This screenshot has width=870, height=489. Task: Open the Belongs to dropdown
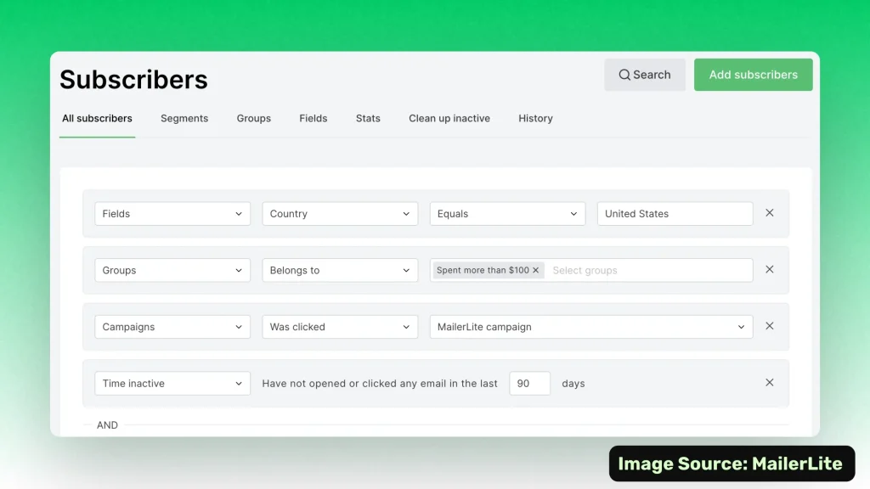point(340,270)
